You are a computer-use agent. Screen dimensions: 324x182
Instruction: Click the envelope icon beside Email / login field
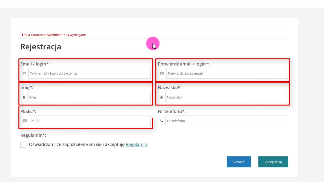[24, 74]
